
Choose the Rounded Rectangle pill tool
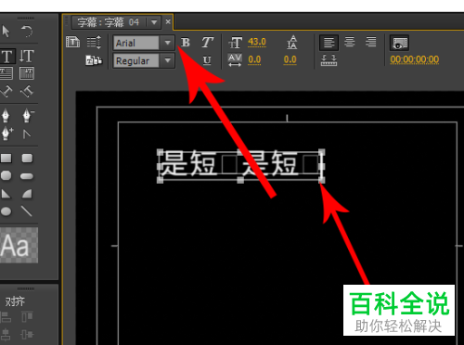(27, 176)
